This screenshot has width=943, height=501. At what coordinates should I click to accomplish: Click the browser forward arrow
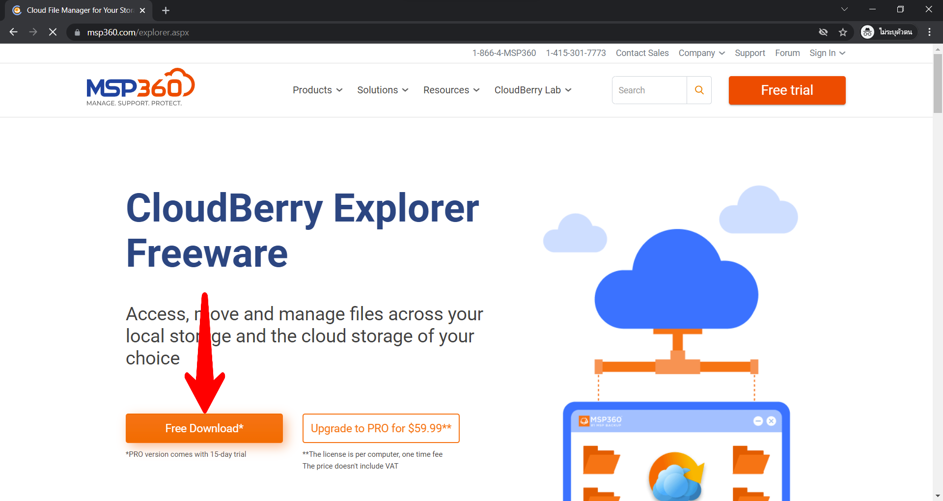[33, 32]
